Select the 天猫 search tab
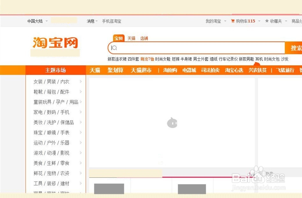This screenshot has width=302, height=198. [x=131, y=38]
